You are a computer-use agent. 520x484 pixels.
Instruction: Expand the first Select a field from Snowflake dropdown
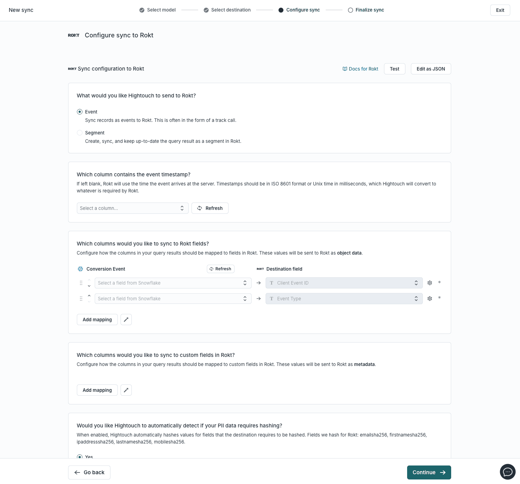173,283
